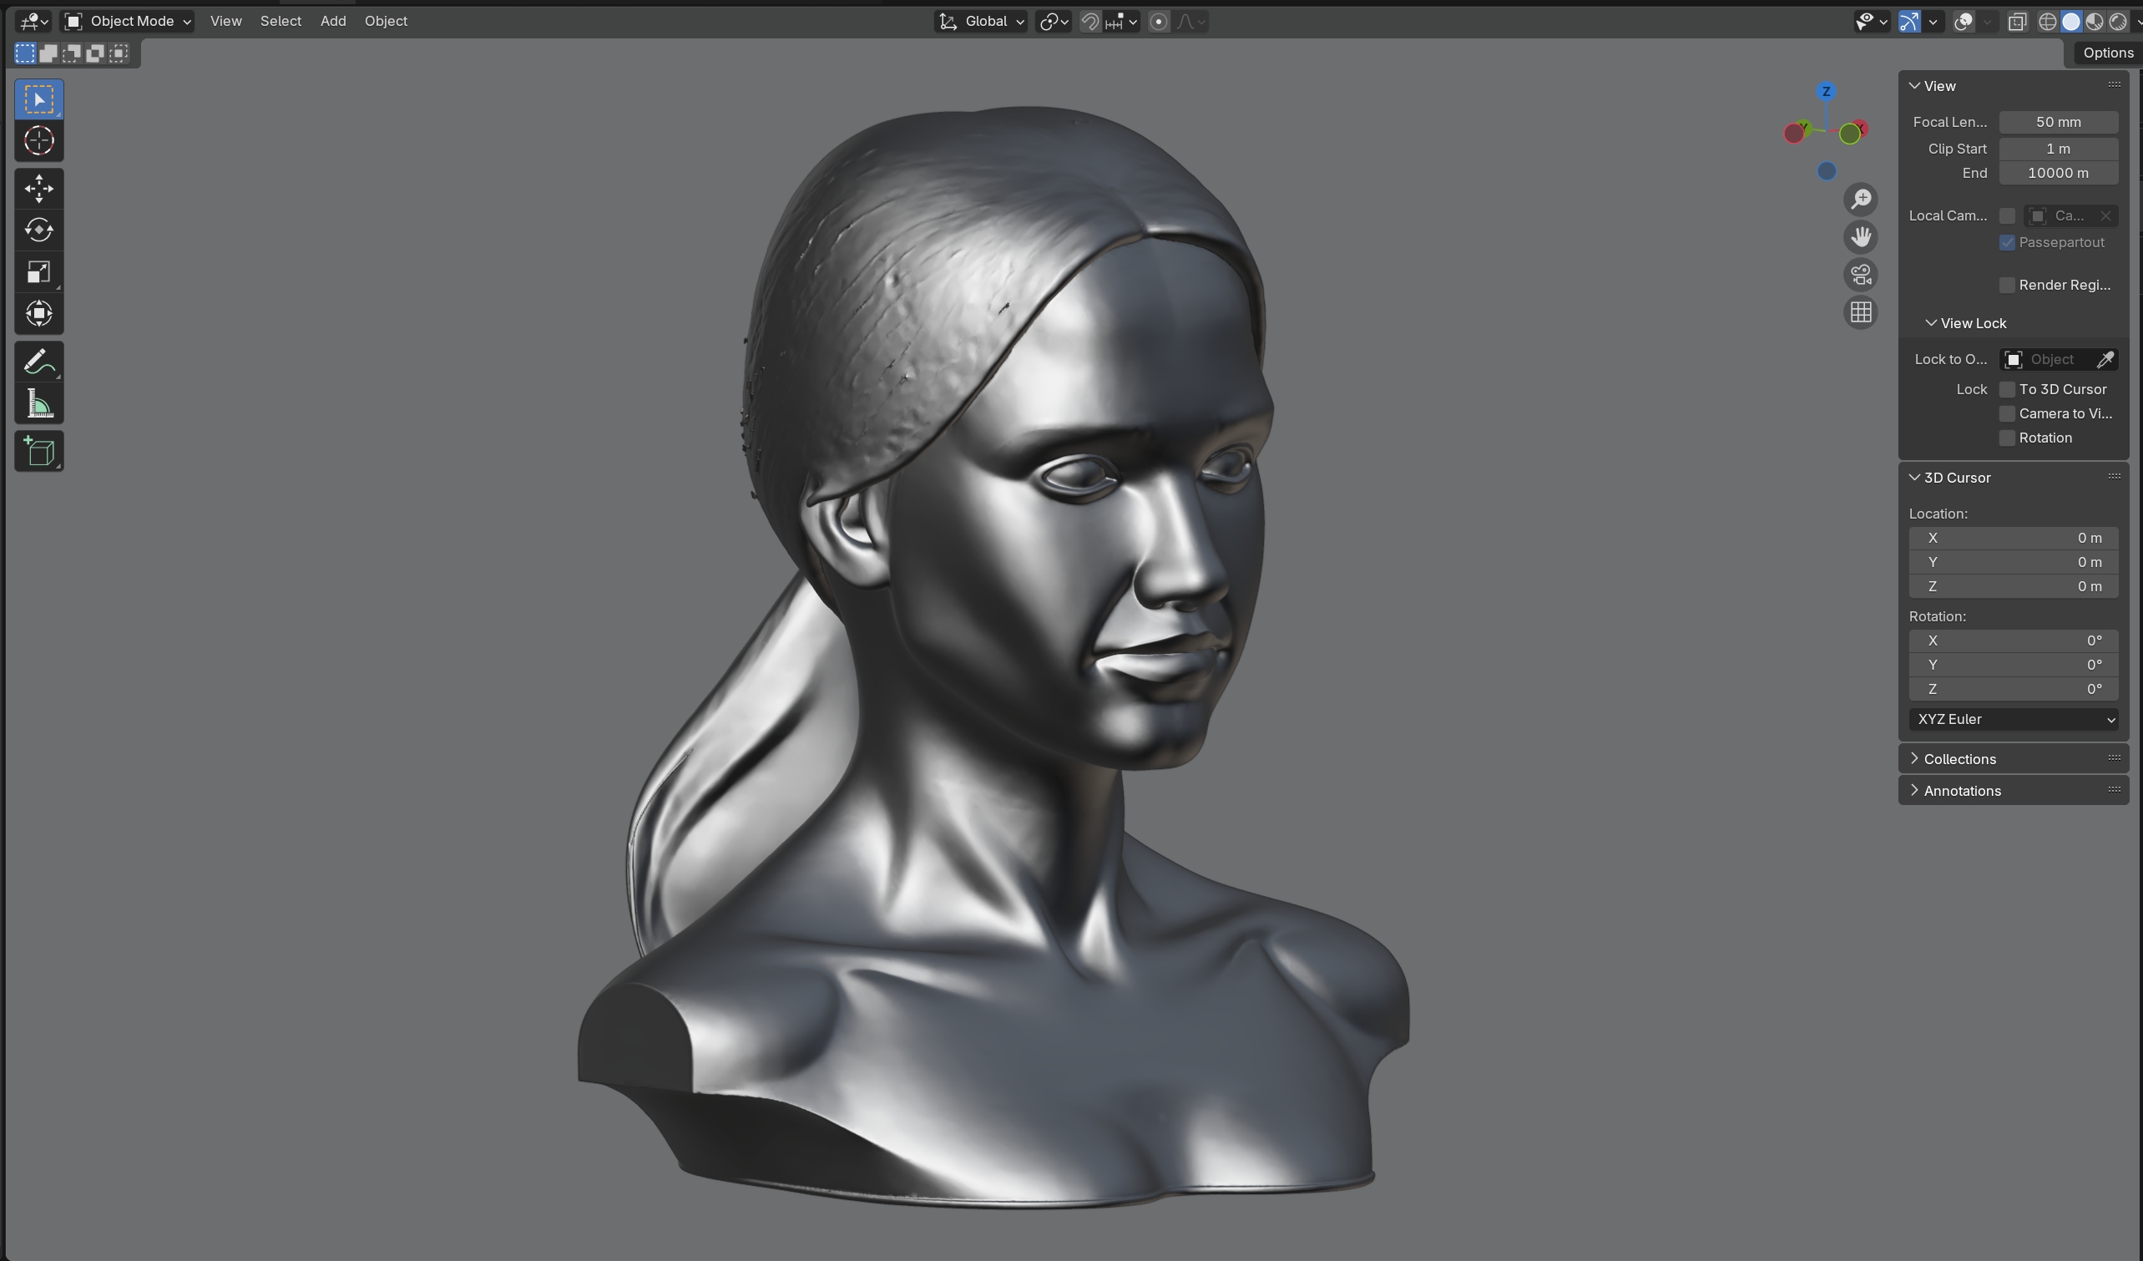Click the Options button
The image size is (2143, 1261).
[x=2106, y=53]
